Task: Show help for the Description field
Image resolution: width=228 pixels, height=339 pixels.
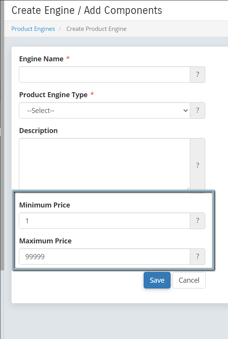Action: (198, 165)
